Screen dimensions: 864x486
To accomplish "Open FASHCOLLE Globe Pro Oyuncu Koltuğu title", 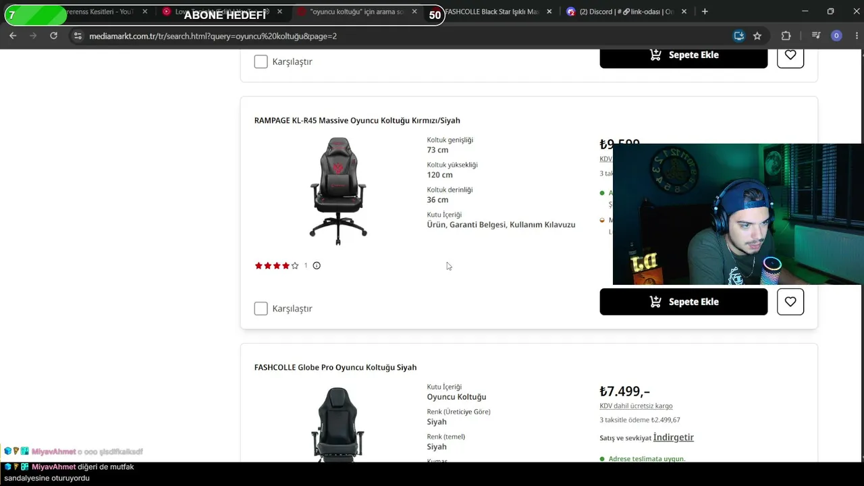I will (335, 367).
